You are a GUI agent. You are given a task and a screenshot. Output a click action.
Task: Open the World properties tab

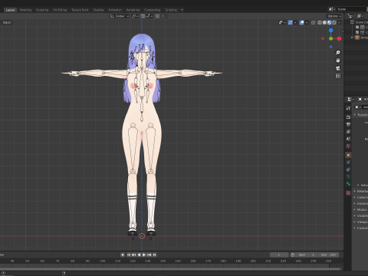(348, 146)
